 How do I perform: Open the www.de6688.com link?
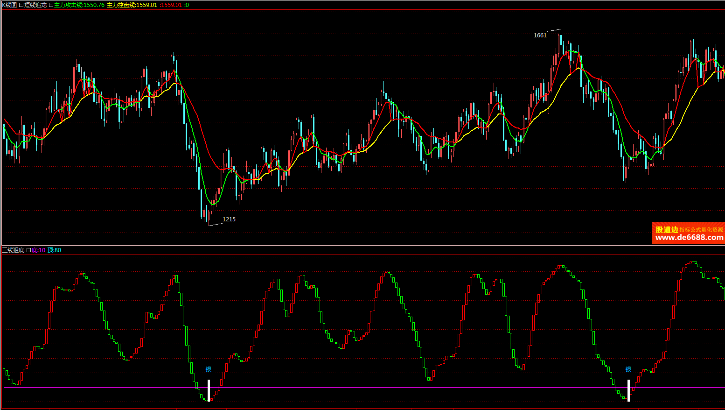tap(689, 238)
